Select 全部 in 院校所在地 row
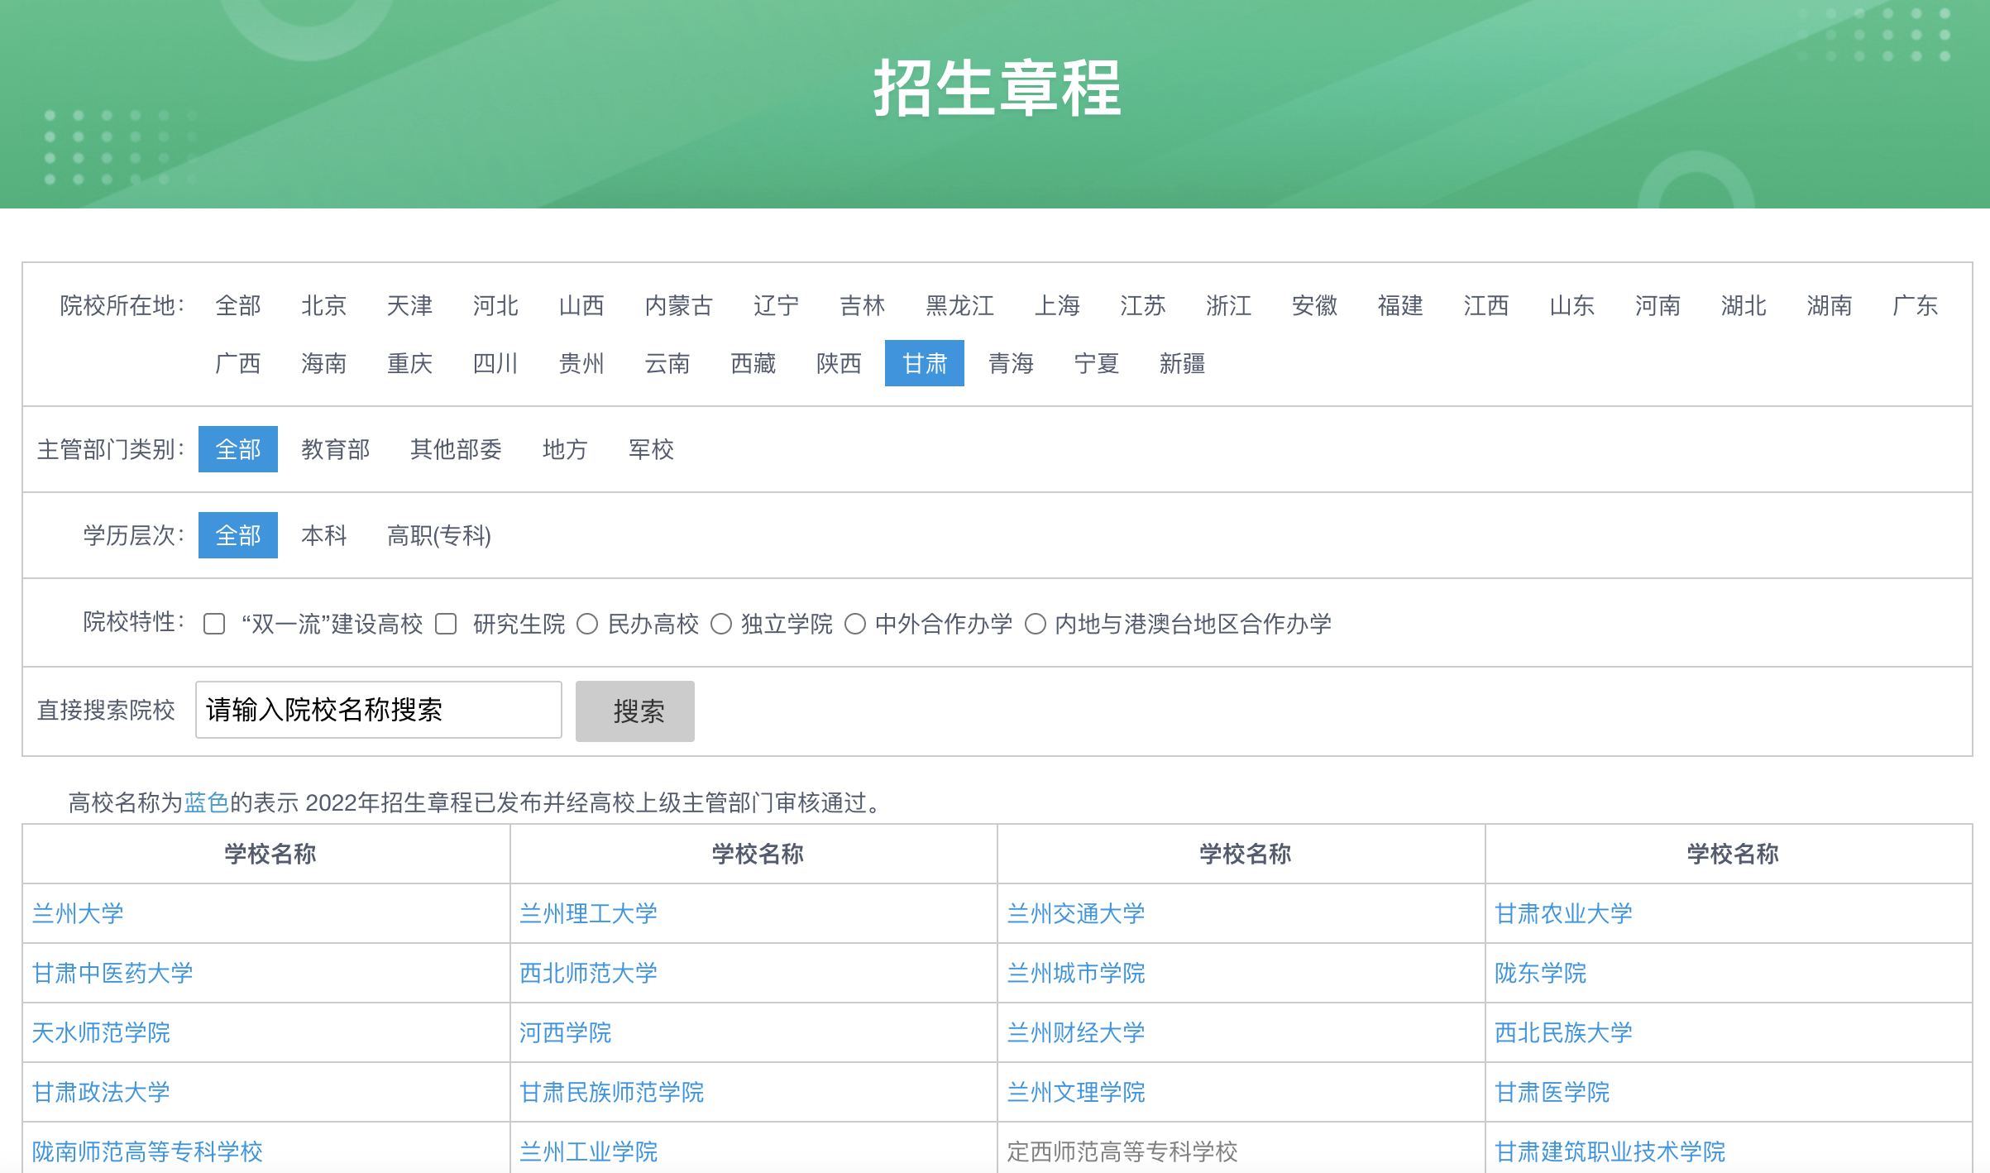This screenshot has width=1990, height=1173. (237, 305)
